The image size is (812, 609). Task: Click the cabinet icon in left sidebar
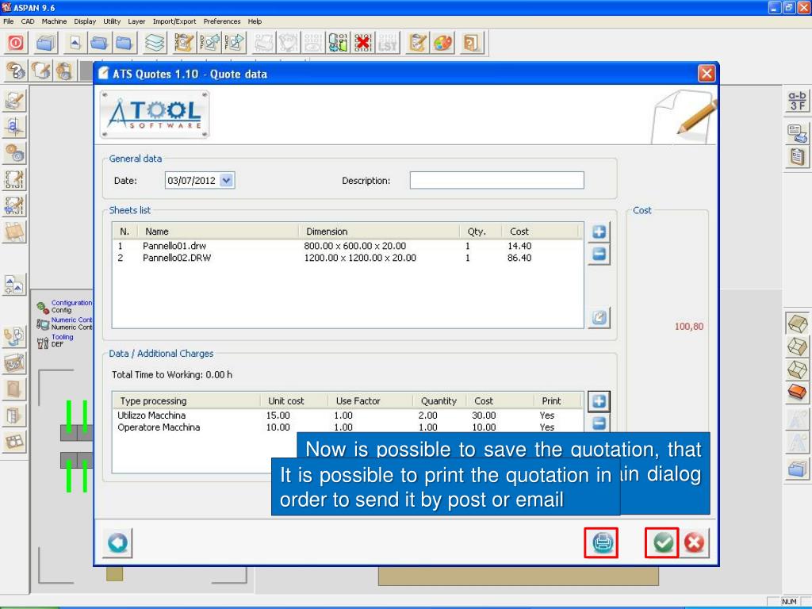(14, 416)
